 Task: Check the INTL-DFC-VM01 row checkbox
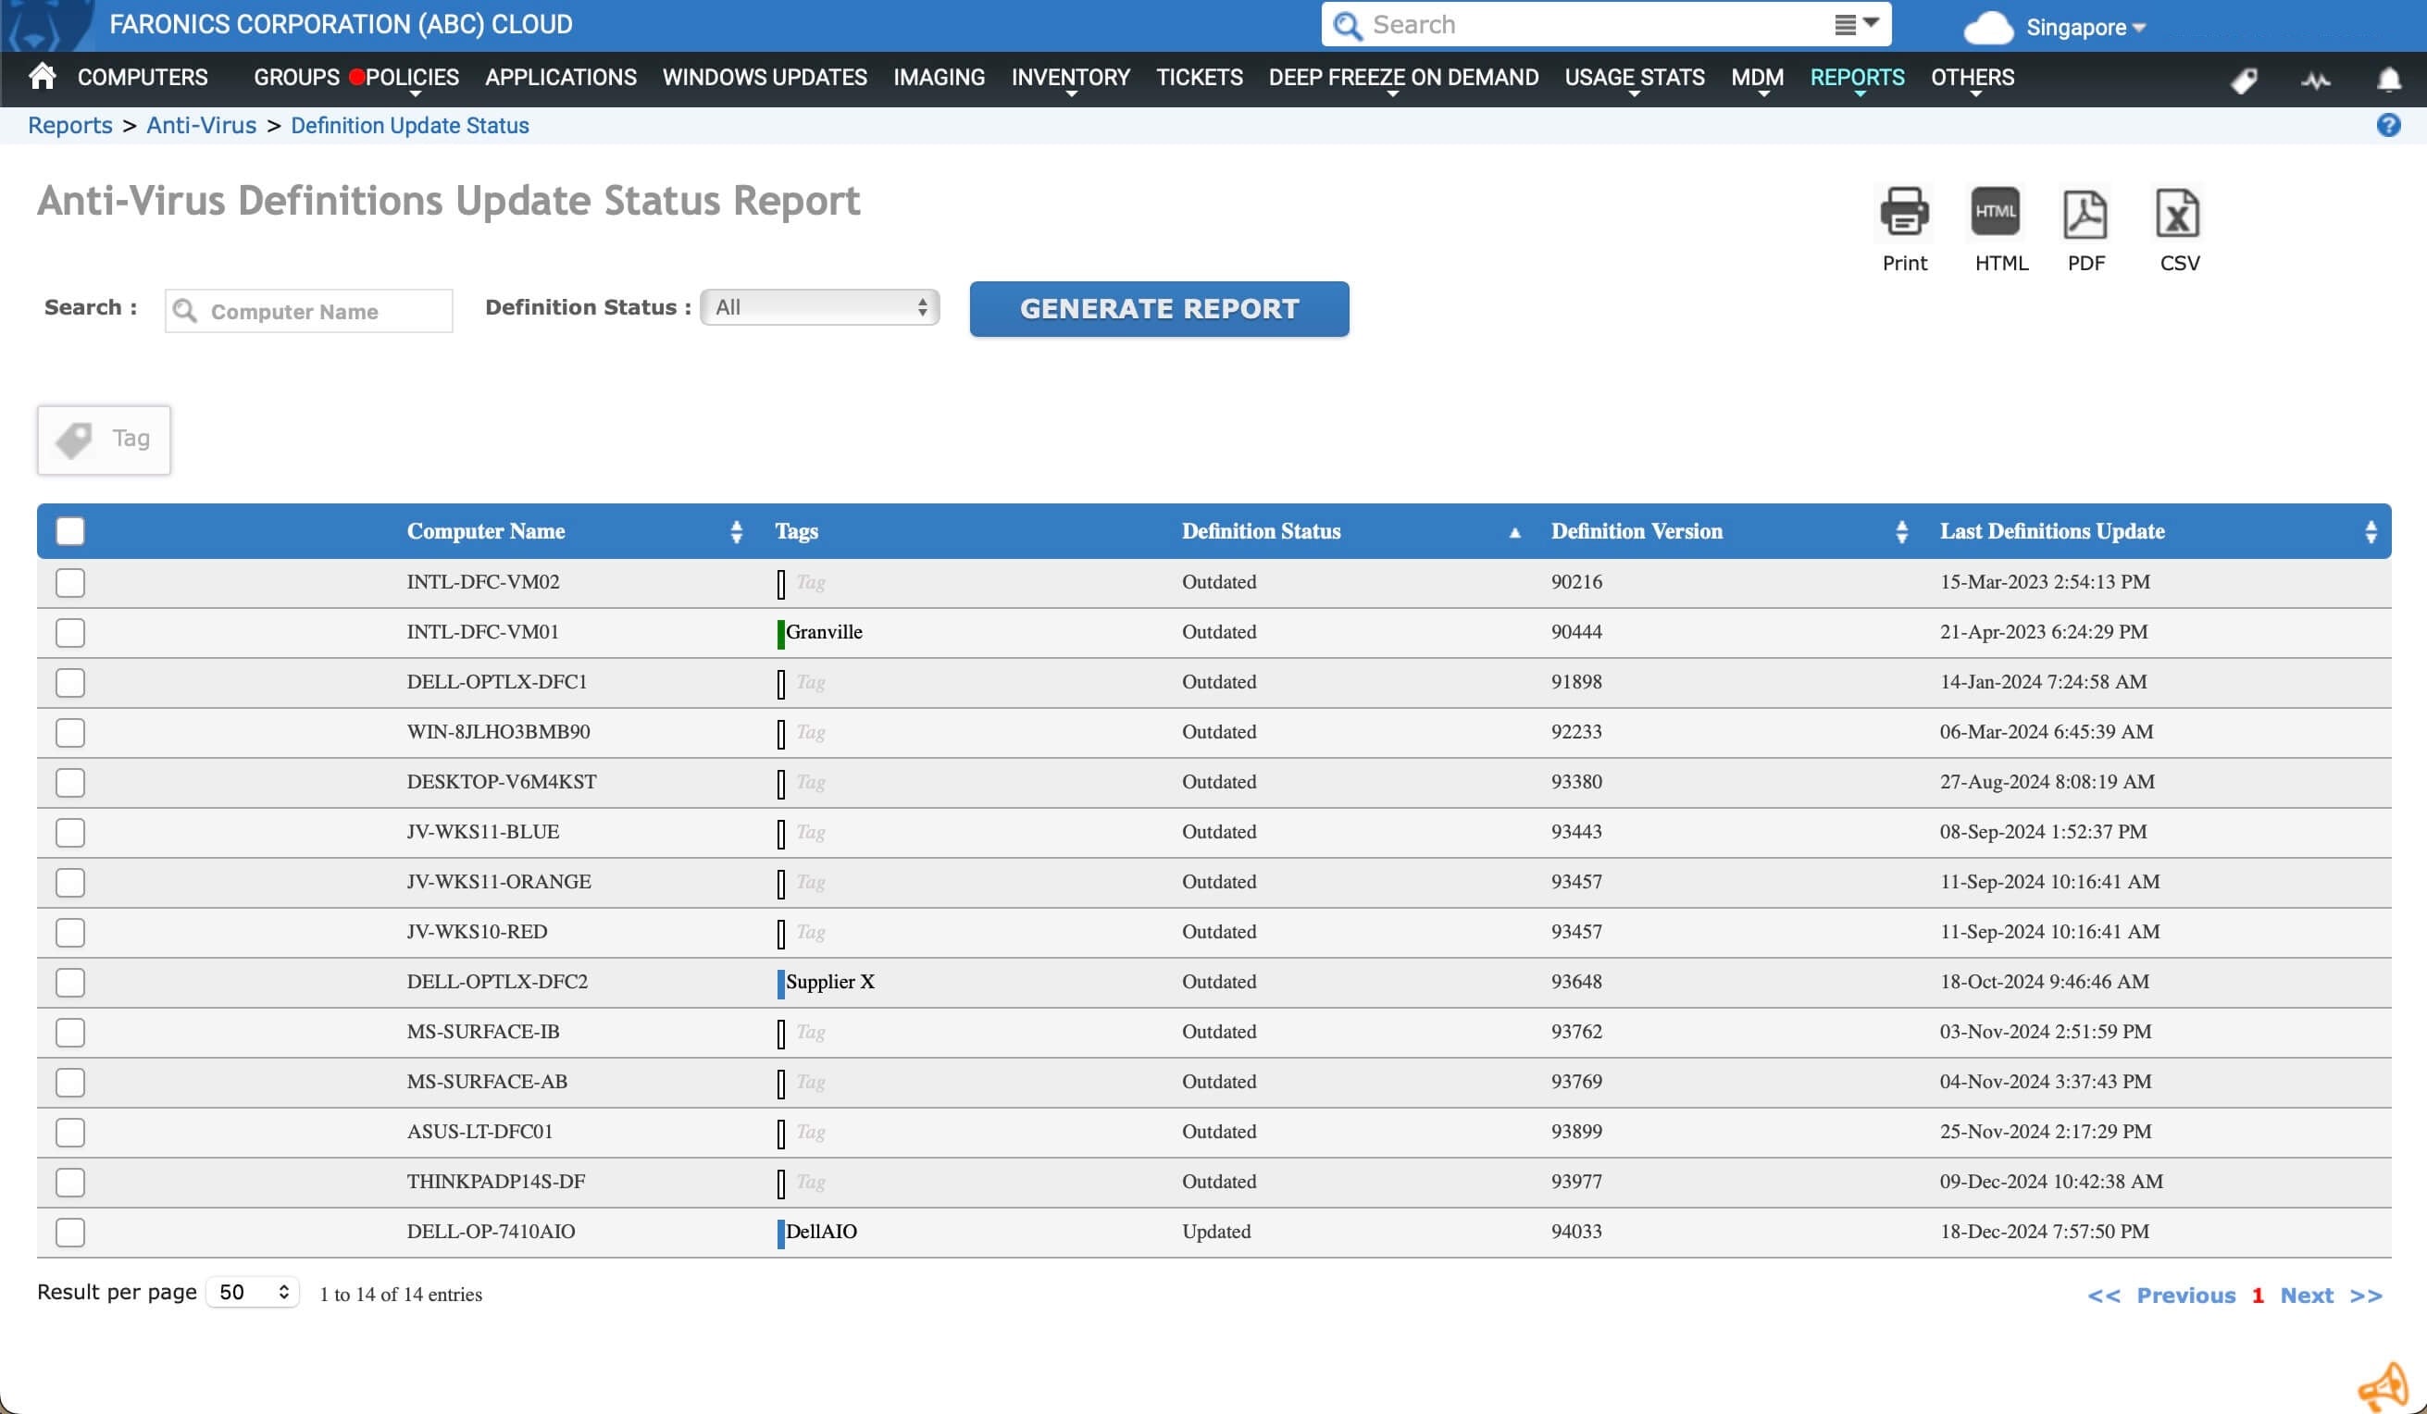(70, 632)
